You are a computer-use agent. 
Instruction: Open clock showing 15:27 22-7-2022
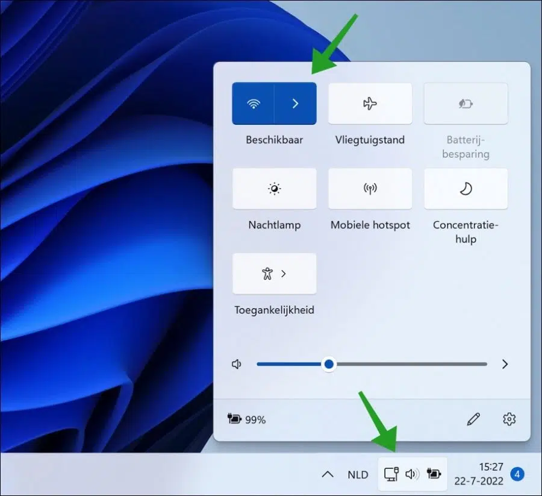click(x=479, y=474)
